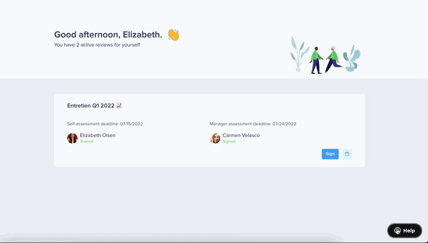
Task: Click the chat bubble icon inside Help
Action: click(x=398, y=231)
